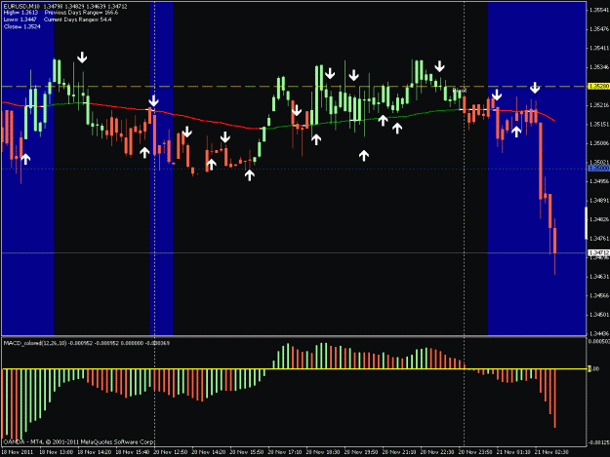
Task: Click the OANDA - MT4 copyright text
Action: (x=79, y=441)
